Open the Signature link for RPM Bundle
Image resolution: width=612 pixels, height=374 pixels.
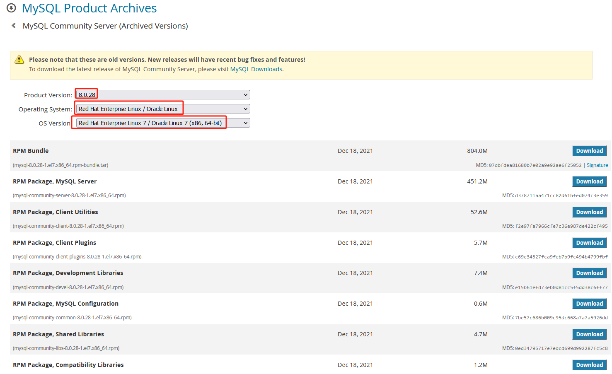[597, 165]
